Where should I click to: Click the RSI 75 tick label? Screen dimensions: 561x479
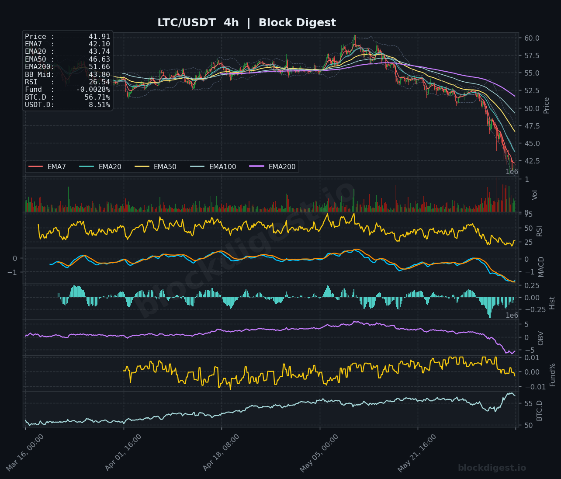tap(528, 214)
